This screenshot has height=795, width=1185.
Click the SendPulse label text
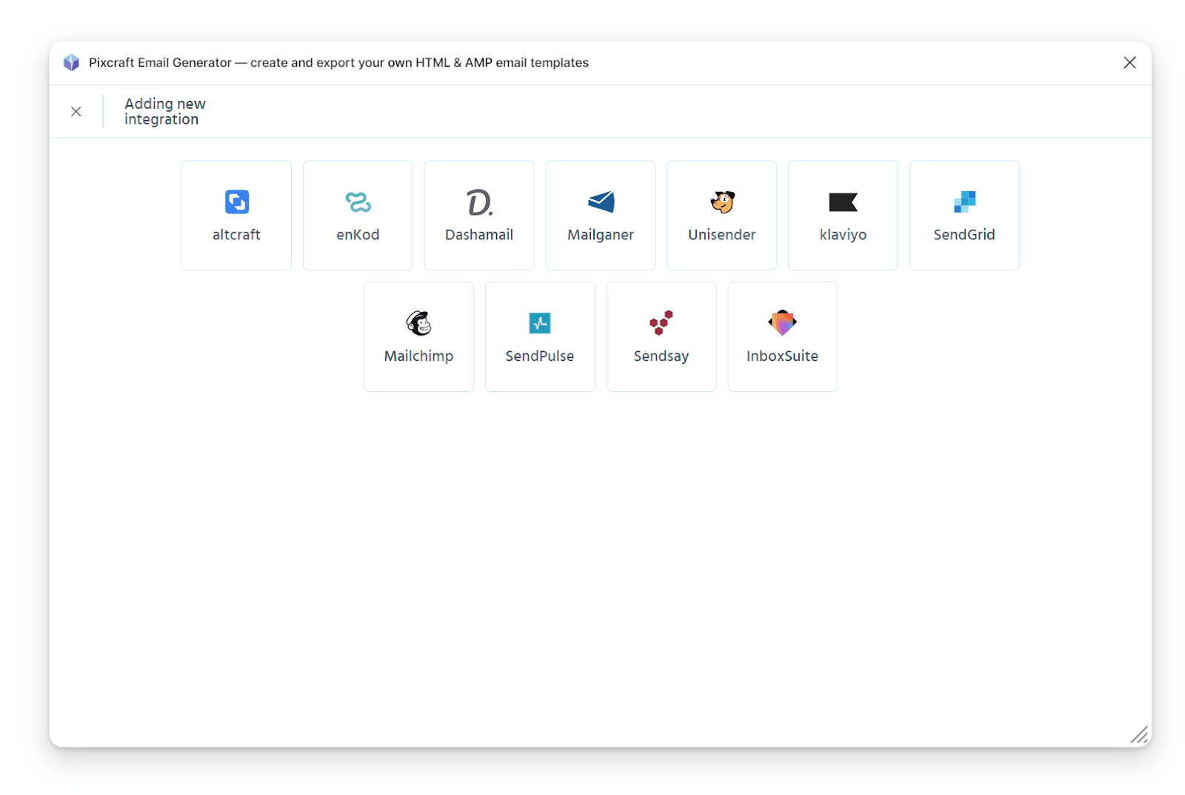[x=540, y=356]
